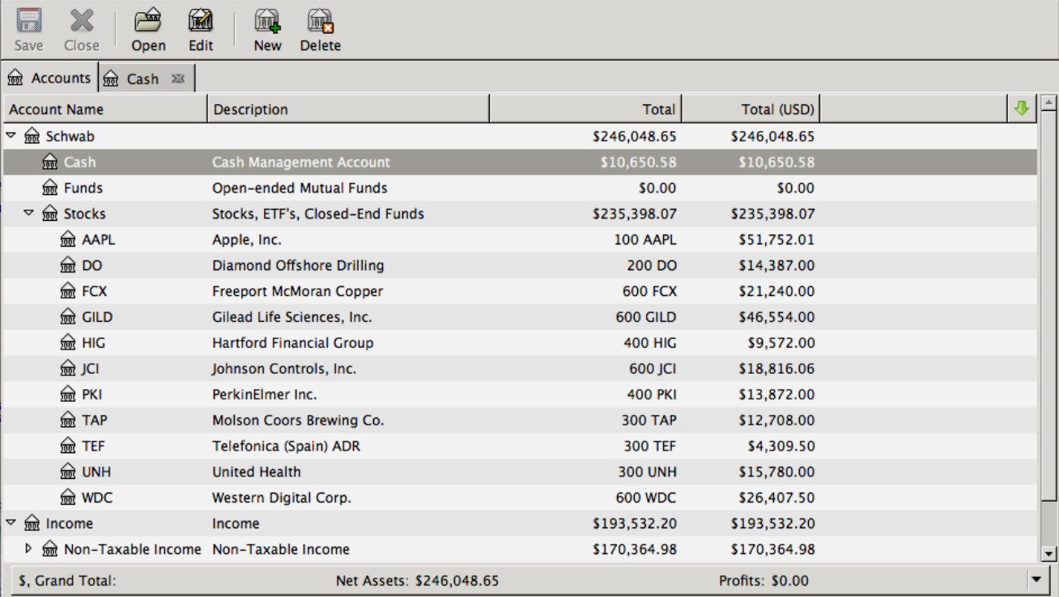Select the Hartford Financial Group description
The image size is (1059, 597).
293,343
